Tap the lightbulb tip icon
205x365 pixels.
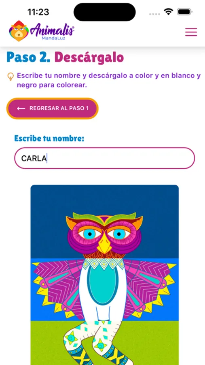point(11,77)
